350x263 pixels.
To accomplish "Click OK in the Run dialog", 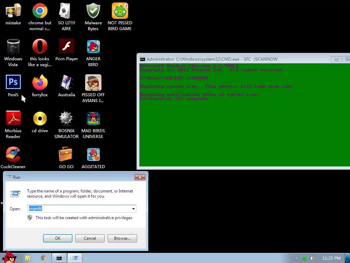I will 57,238.
